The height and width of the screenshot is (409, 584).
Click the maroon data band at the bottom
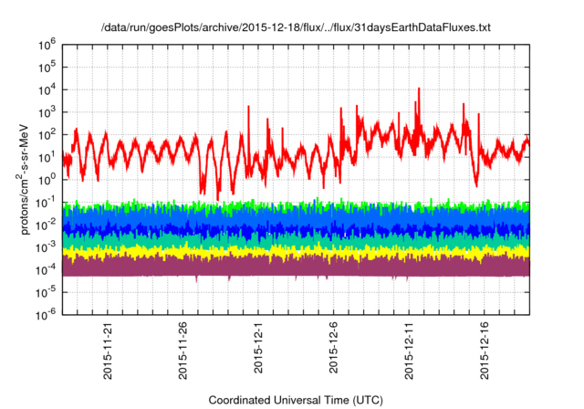point(296,267)
